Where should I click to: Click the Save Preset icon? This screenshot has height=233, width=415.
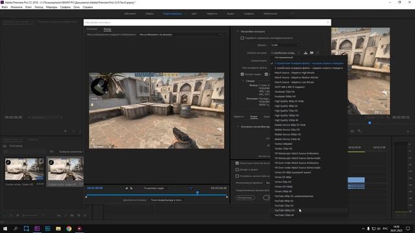[x=305, y=53]
